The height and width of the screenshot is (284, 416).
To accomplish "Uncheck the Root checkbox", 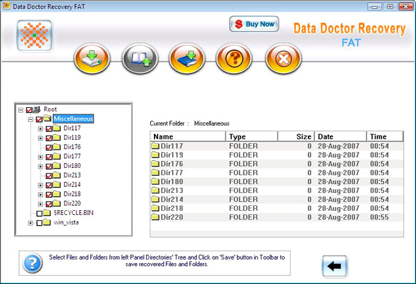I will pos(29,110).
